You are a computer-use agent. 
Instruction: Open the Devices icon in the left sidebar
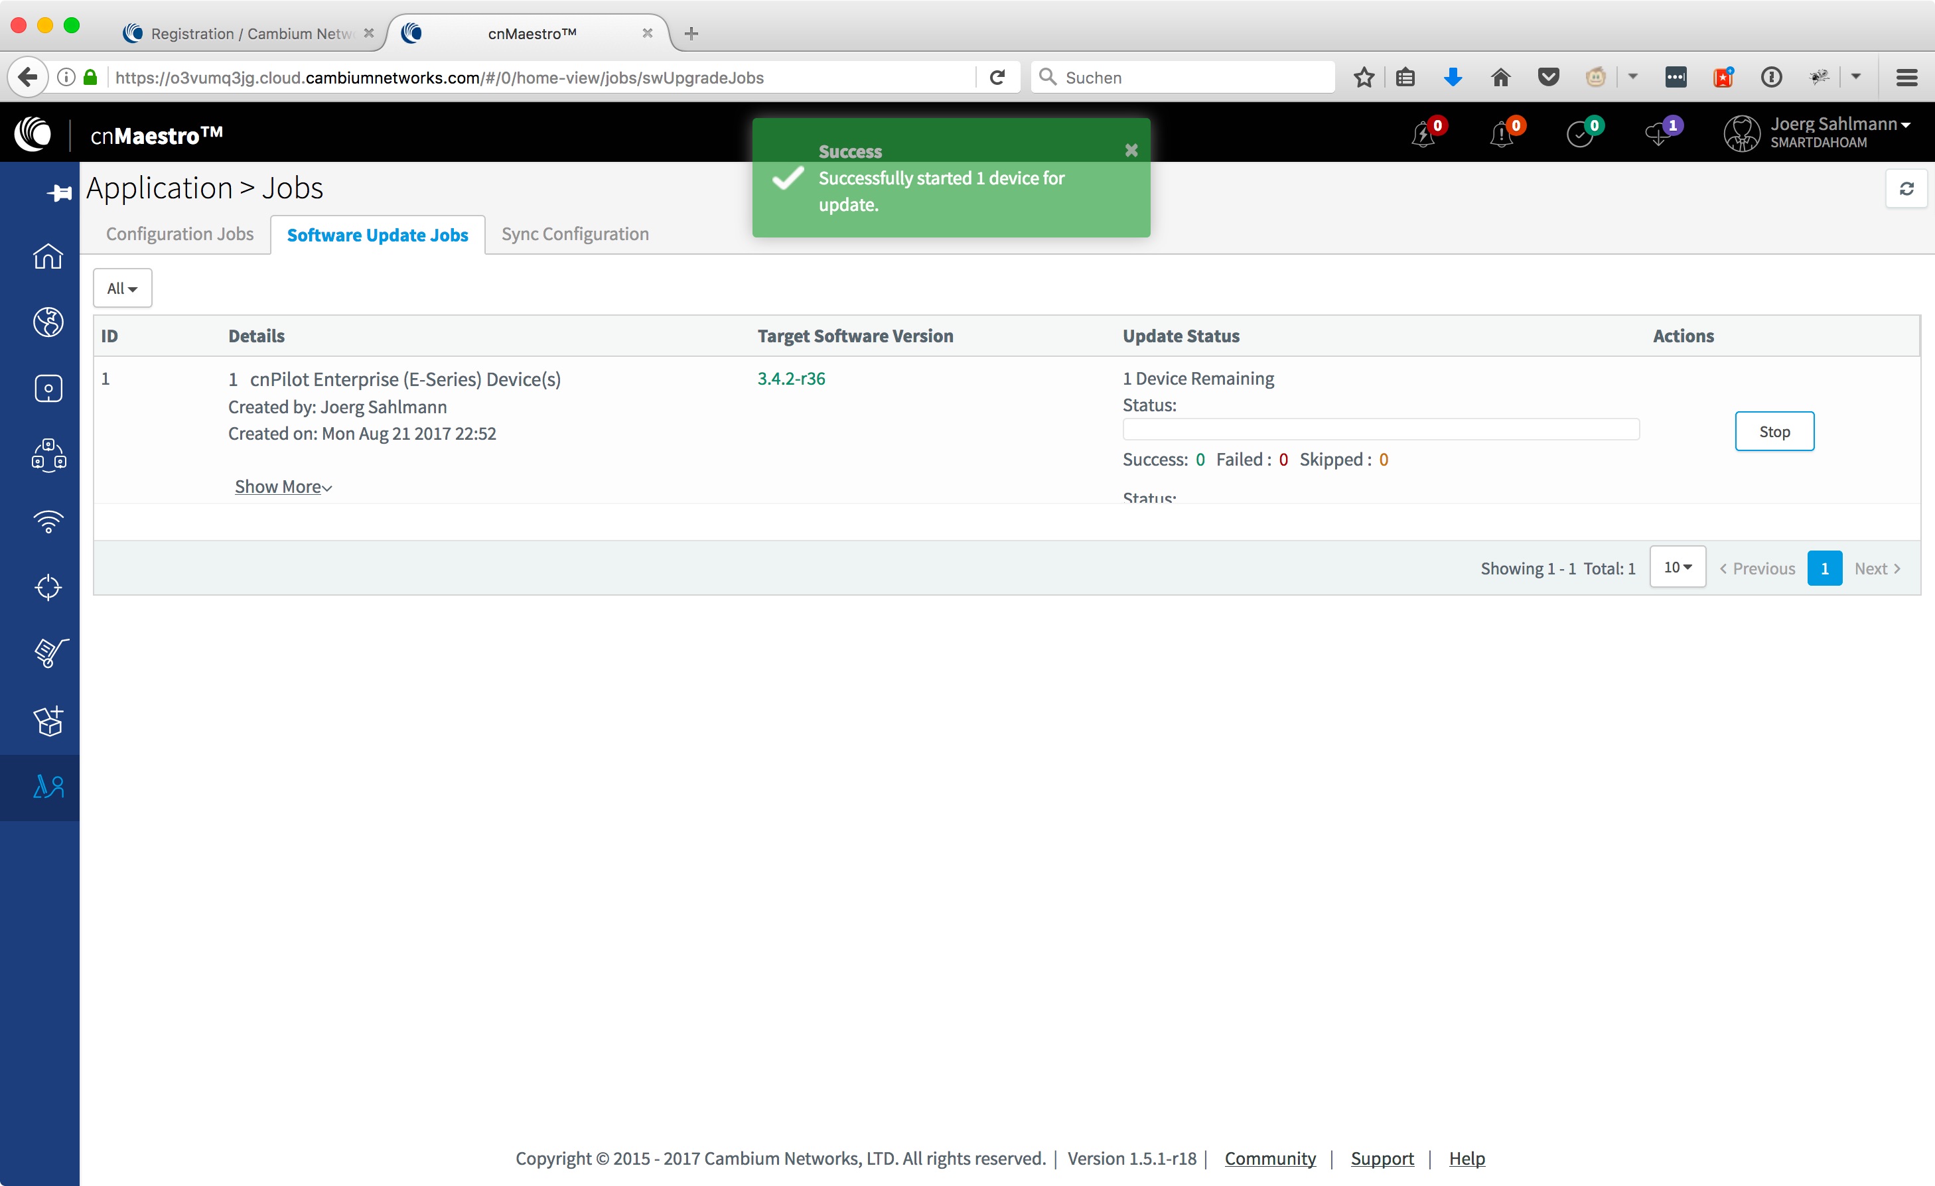[x=48, y=389]
